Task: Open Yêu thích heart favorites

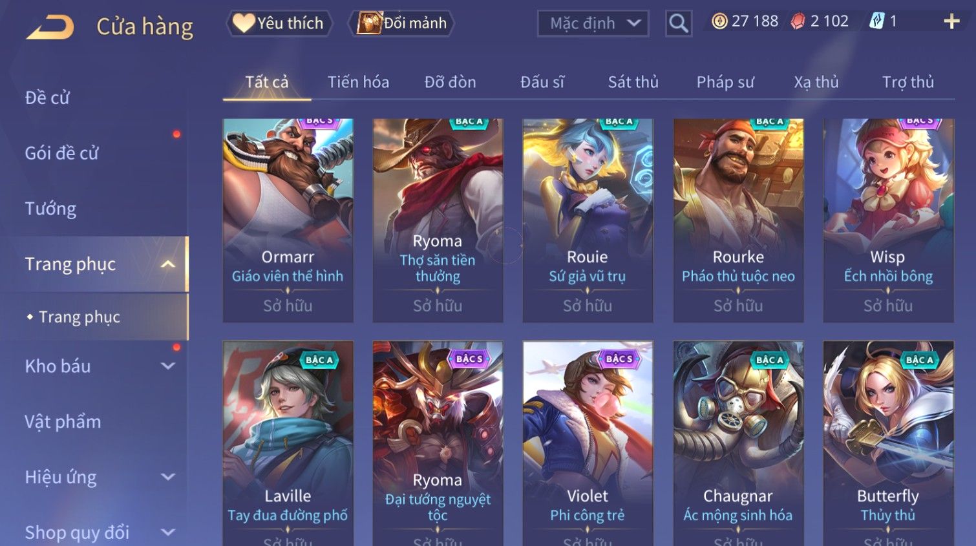Action: tap(279, 23)
